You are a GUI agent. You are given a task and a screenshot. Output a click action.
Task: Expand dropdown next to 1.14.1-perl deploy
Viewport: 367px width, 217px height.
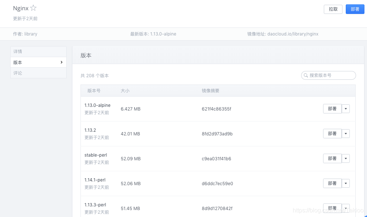coord(346,183)
